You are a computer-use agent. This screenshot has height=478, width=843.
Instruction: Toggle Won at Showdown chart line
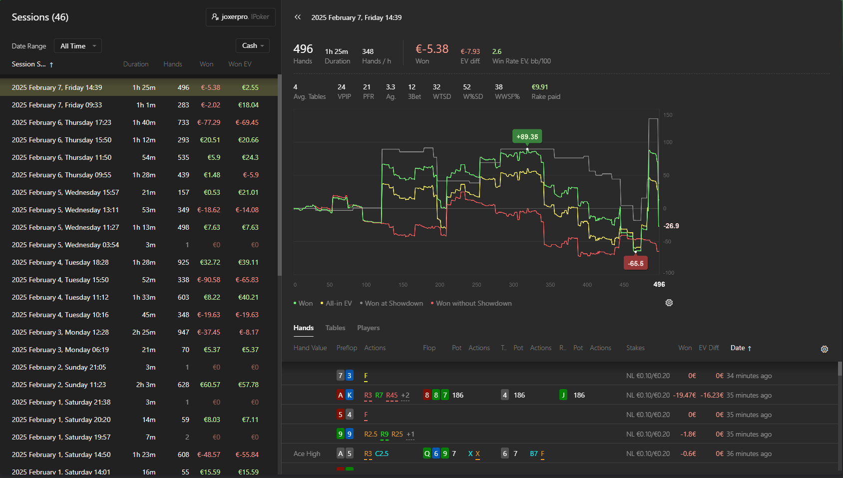391,303
